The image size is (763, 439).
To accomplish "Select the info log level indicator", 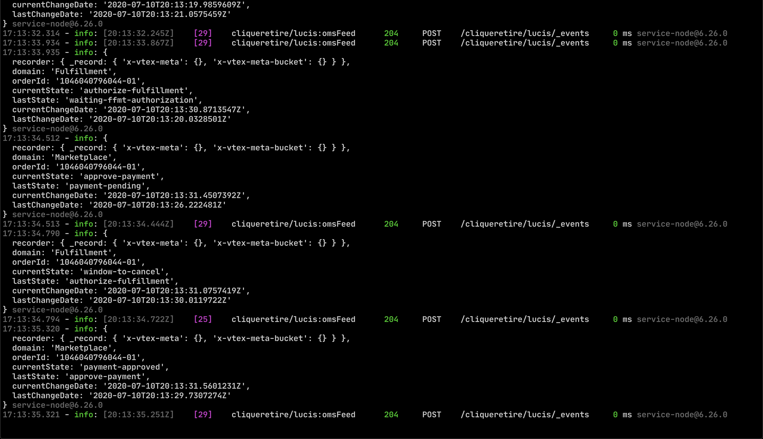I will (86, 33).
